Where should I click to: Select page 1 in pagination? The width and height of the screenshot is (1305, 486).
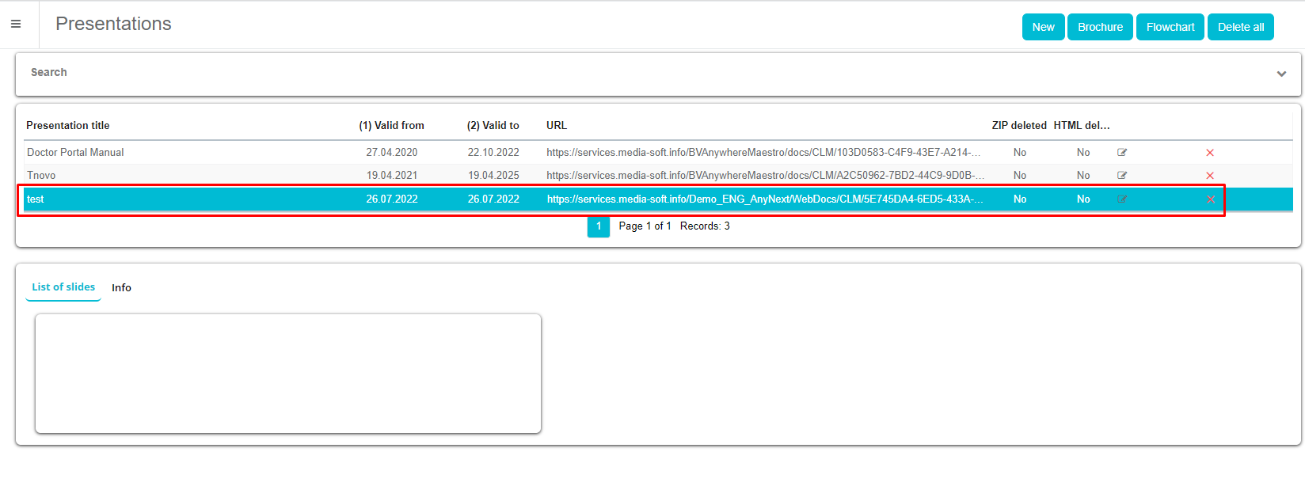tap(599, 226)
